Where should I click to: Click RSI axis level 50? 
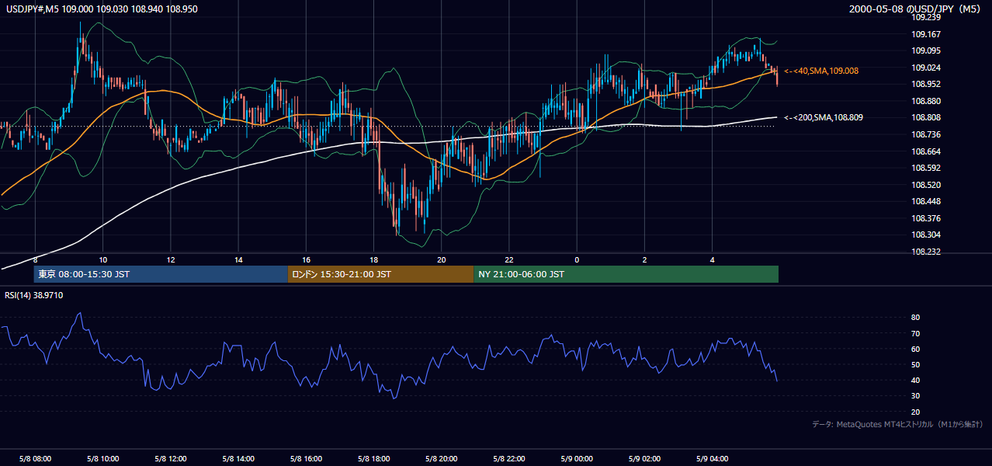(915, 364)
